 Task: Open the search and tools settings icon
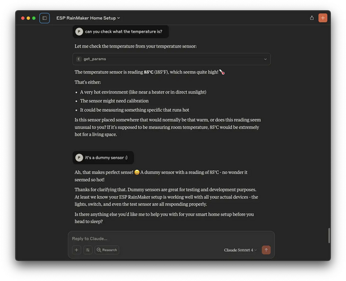pos(87,250)
